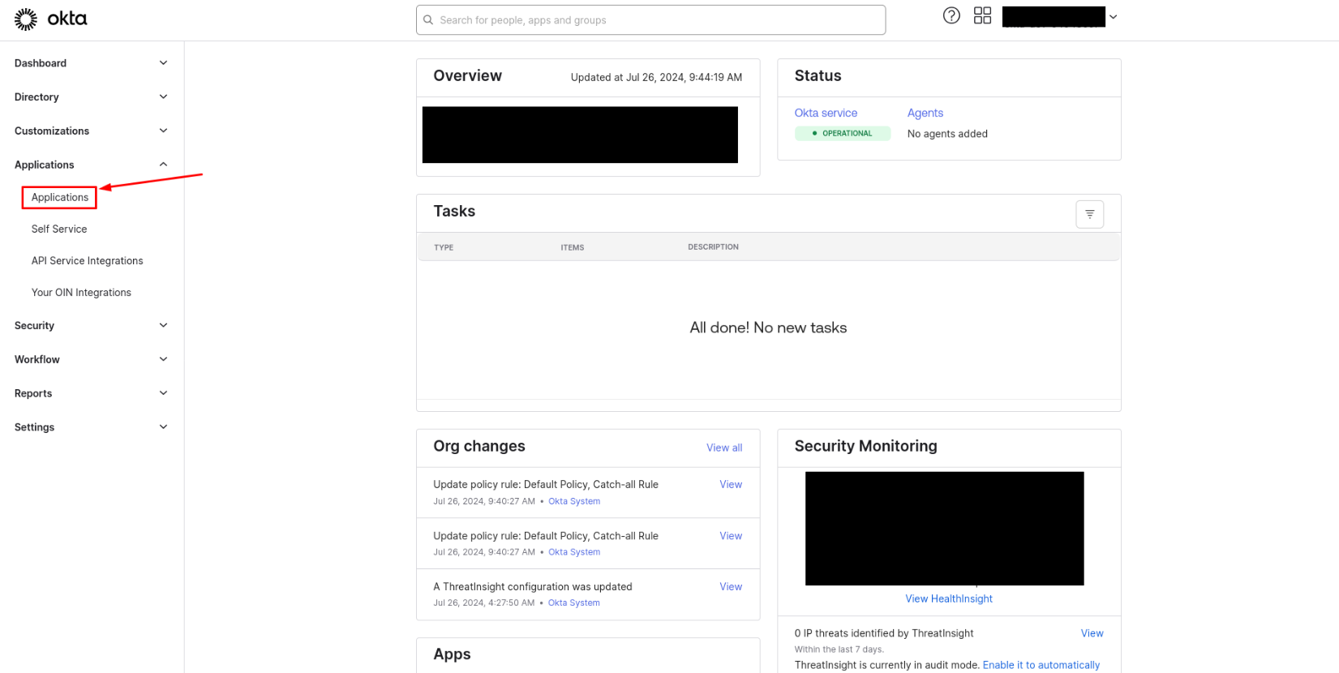Go to Your OIN Integrations
The height and width of the screenshot is (673, 1339).
point(81,293)
